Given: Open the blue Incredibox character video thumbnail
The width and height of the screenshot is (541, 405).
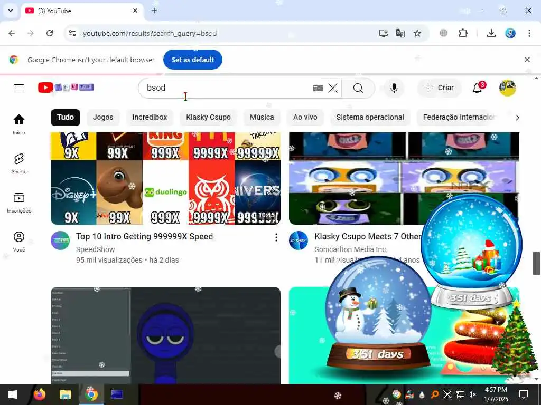Looking at the screenshot, I should coord(165,335).
